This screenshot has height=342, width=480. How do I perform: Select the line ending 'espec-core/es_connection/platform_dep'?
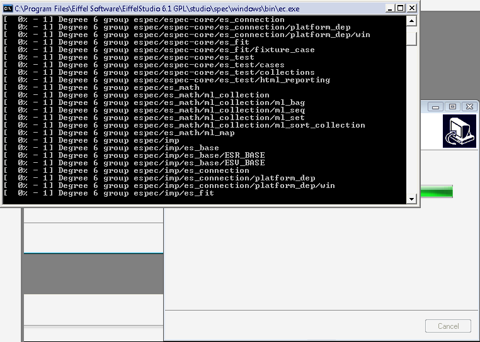click(177, 27)
